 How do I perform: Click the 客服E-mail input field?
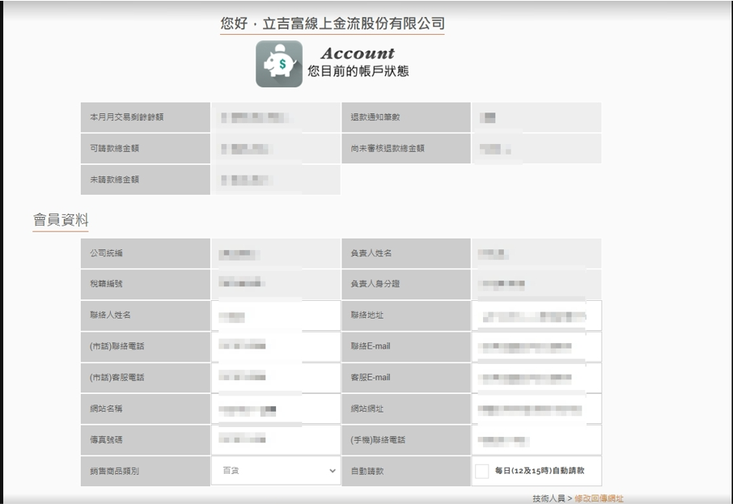pos(536,378)
